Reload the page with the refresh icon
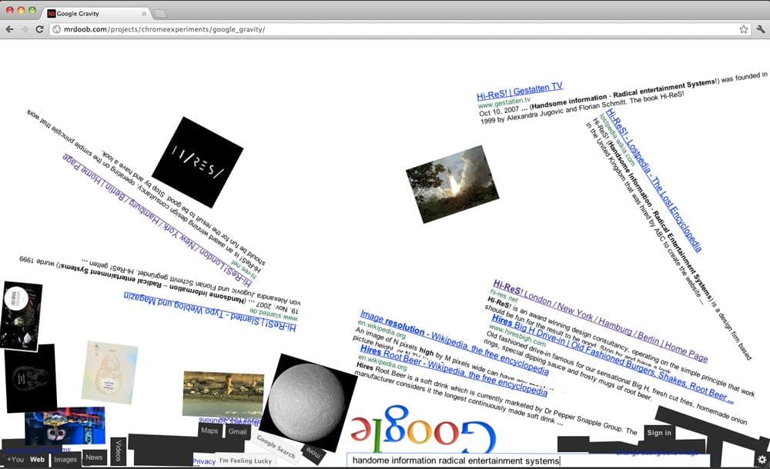Image resolution: width=770 pixels, height=469 pixels. pos(39,29)
